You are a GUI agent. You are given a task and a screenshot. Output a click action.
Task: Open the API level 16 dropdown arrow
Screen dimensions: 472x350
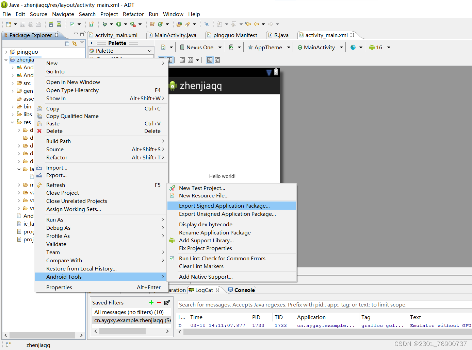(x=389, y=48)
